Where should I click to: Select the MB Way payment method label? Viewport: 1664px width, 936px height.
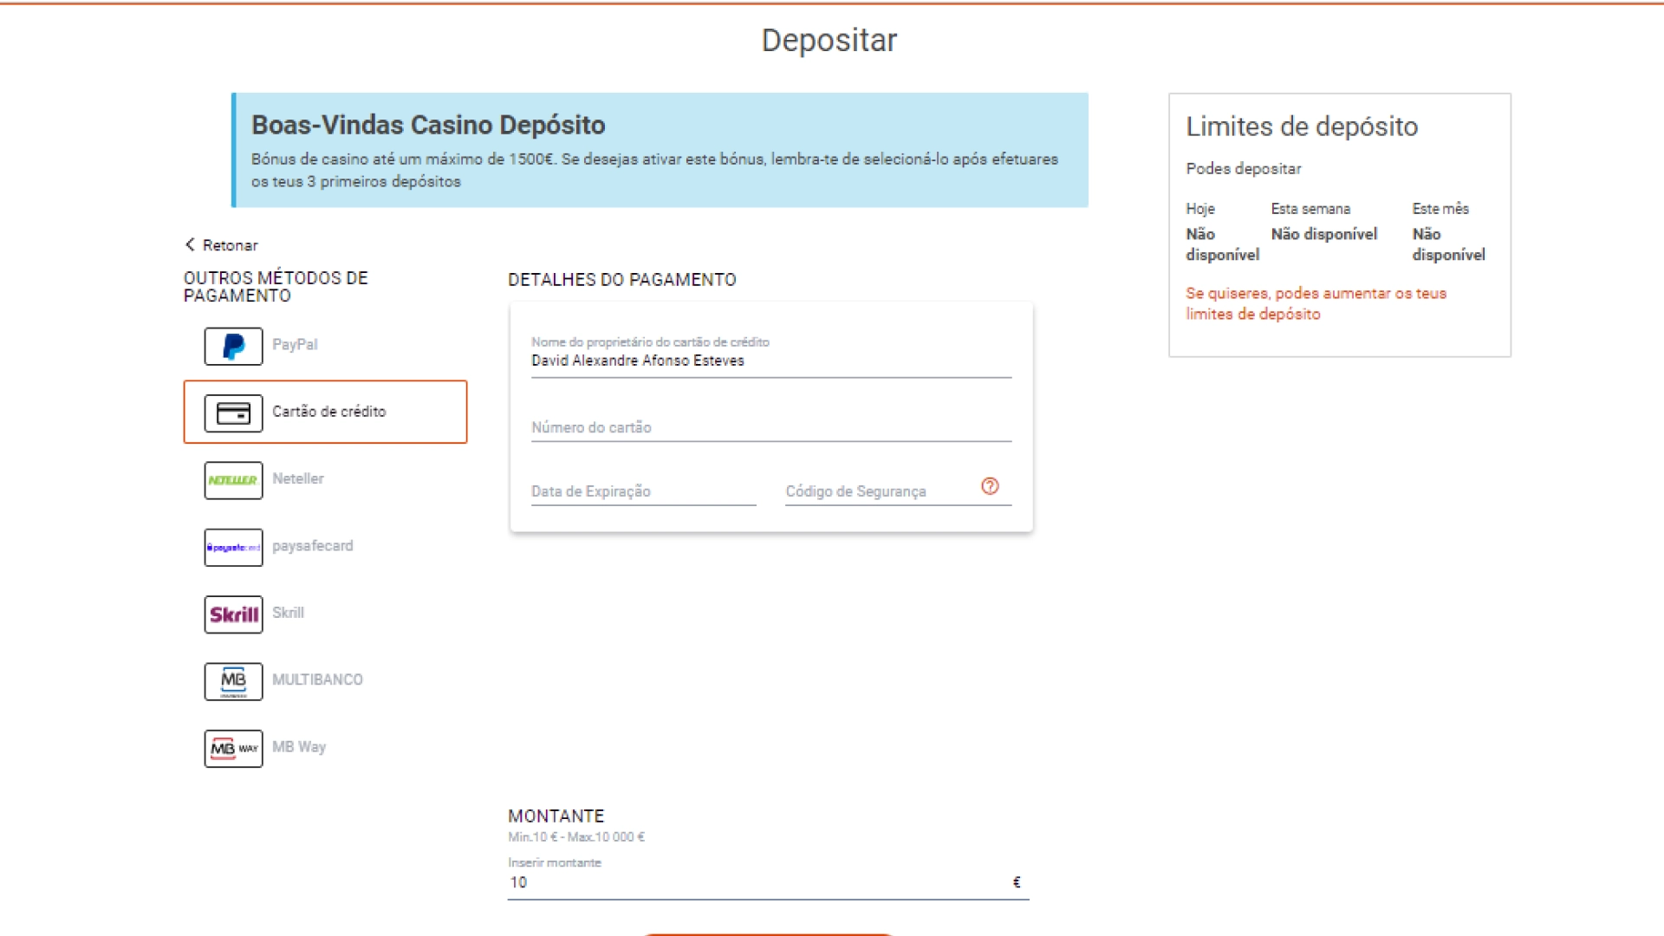tap(299, 747)
